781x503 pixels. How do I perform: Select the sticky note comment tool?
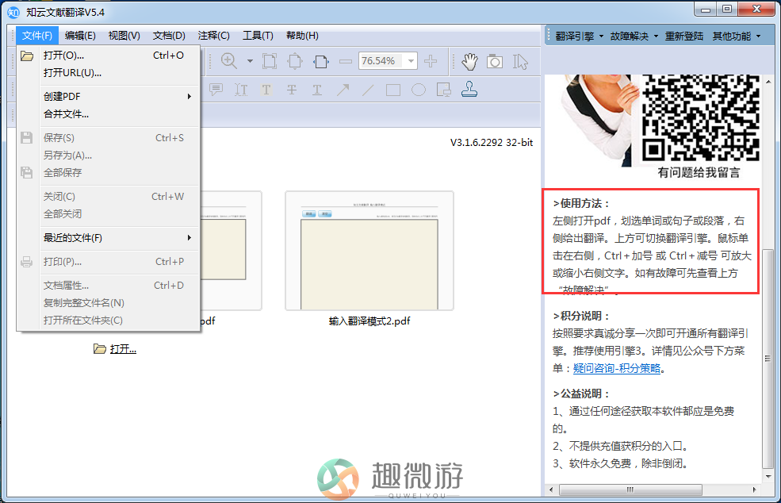(216, 90)
